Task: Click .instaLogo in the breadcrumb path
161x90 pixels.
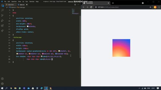Action: pyautogui.click(x=22, y=7)
